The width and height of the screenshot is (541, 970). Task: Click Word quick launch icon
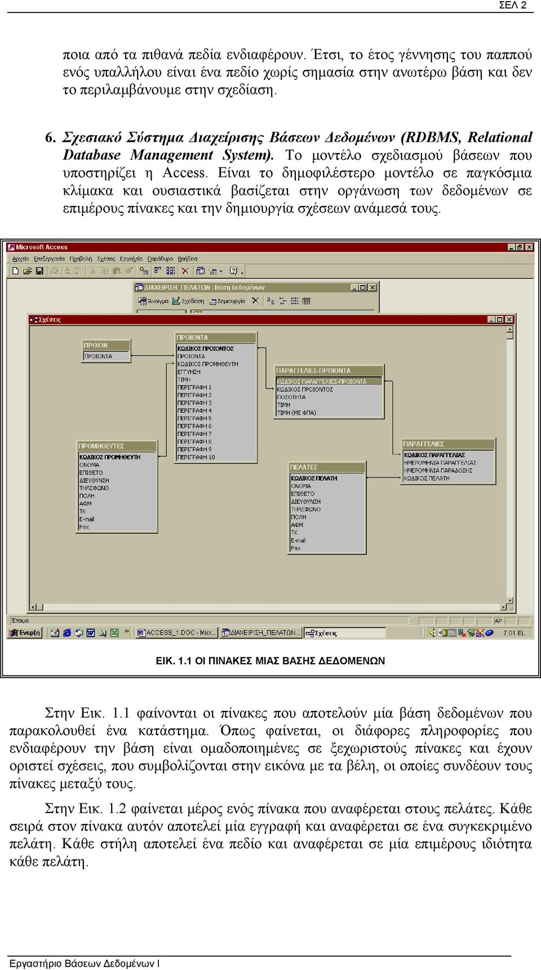coord(90,633)
